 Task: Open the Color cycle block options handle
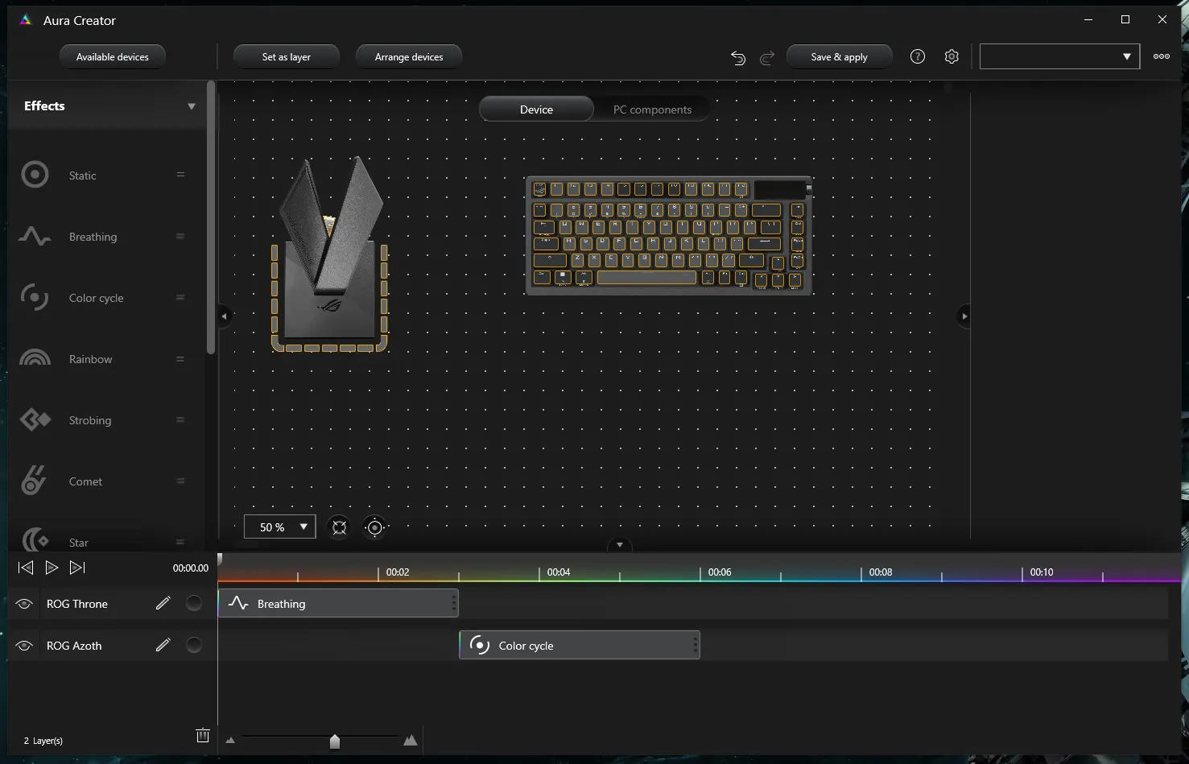tap(696, 645)
